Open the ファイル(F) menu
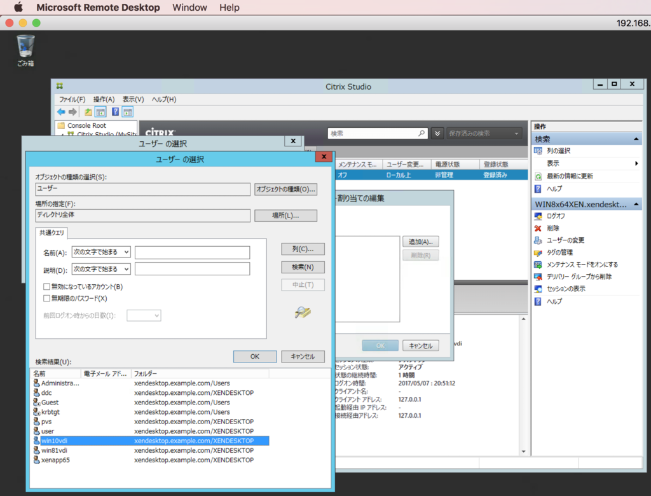This screenshot has width=651, height=496. 72,99
